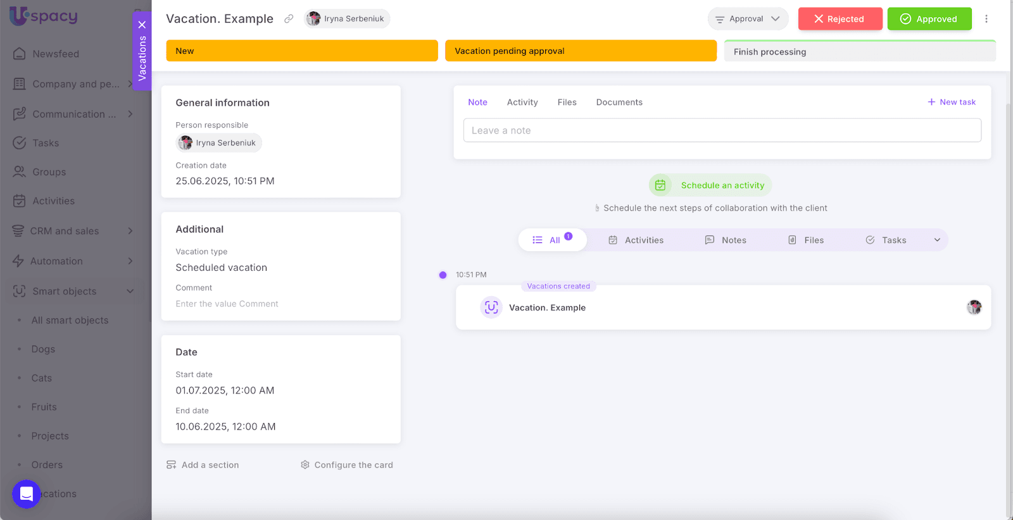Screen dimensions: 1013x520
Task: Switch to the Documents tab
Action: (x=619, y=102)
